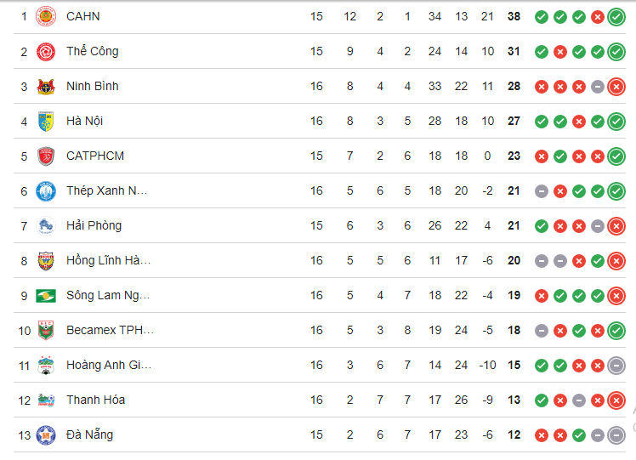Screen dimensions: 636x460
Task: Click Thể Công team name link
Action: pyautogui.click(x=93, y=51)
